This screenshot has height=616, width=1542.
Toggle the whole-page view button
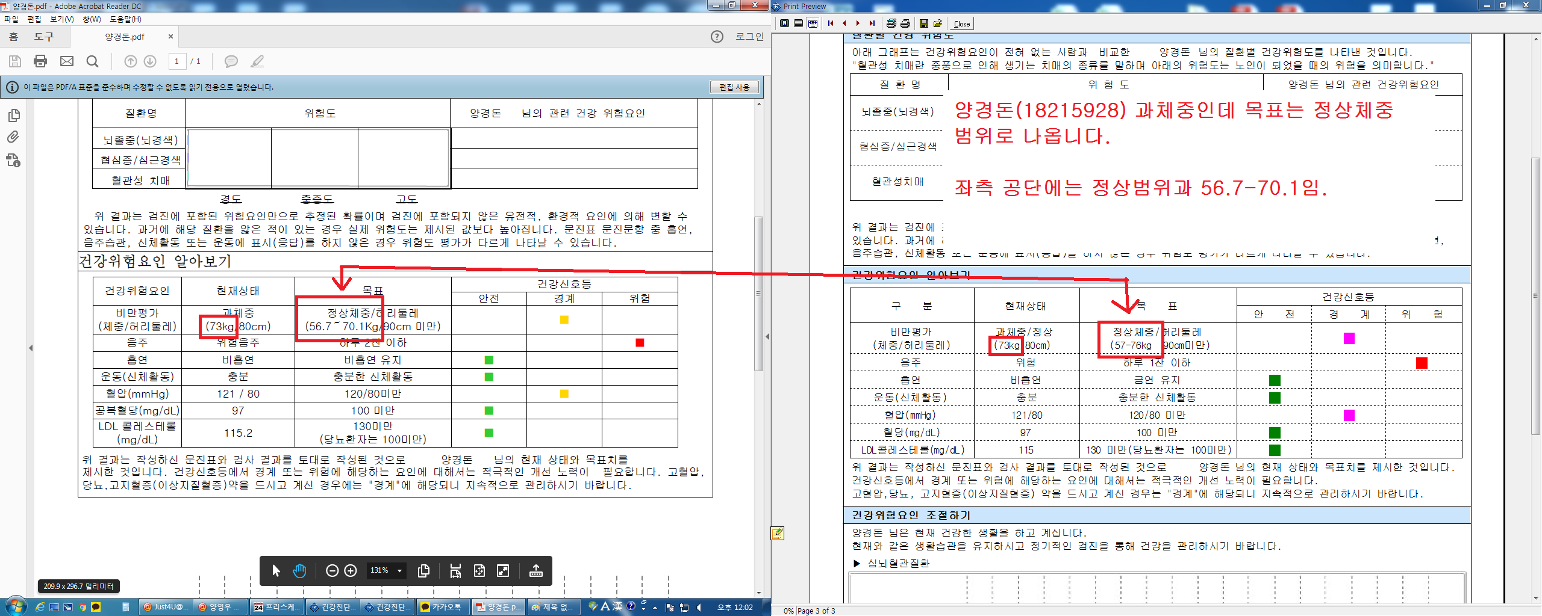(x=784, y=23)
